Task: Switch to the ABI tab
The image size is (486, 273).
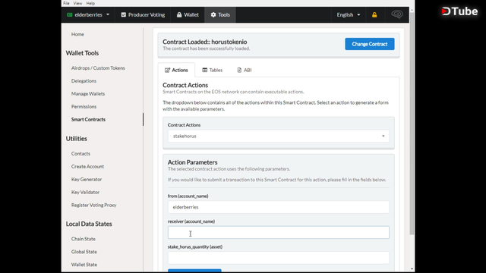Action: (x=245, y=71)
